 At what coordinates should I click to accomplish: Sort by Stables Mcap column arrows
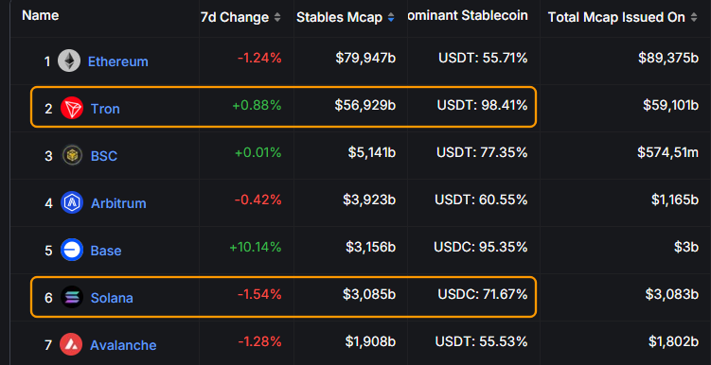(x=391, y=18)
